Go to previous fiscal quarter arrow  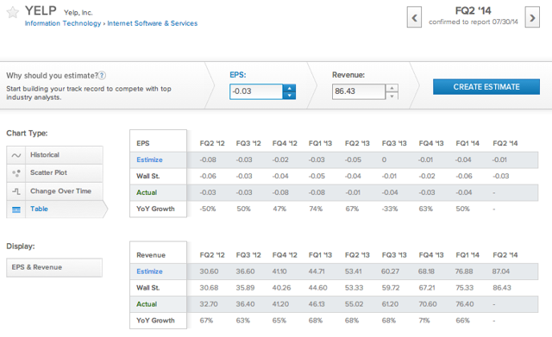pyautogui.click(x=414, y=17)
